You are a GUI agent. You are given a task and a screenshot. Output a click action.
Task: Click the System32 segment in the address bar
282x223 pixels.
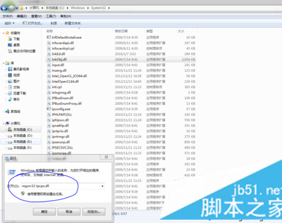(x=98, y=8)
